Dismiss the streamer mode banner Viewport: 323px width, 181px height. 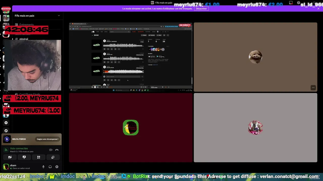point(318,9)
